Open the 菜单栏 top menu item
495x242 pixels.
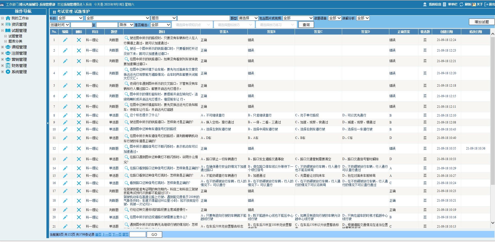click(452, 4)
